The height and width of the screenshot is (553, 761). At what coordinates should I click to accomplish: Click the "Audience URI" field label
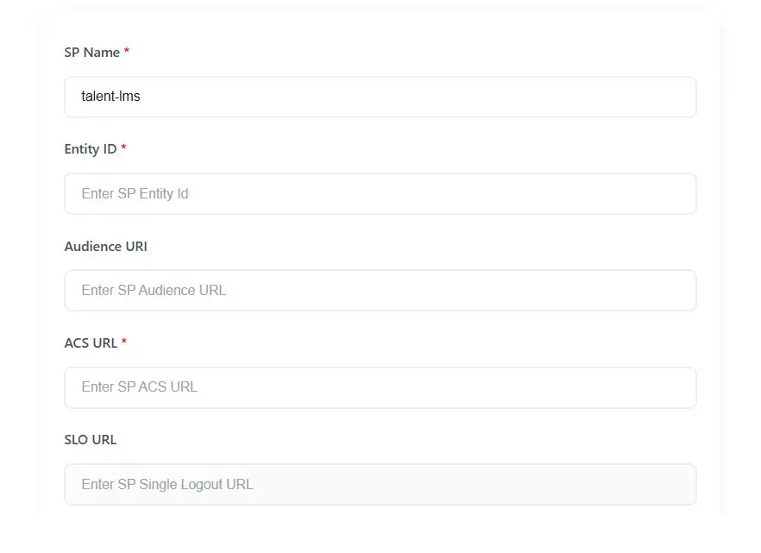pyautogui.click(x=105, y=246)
